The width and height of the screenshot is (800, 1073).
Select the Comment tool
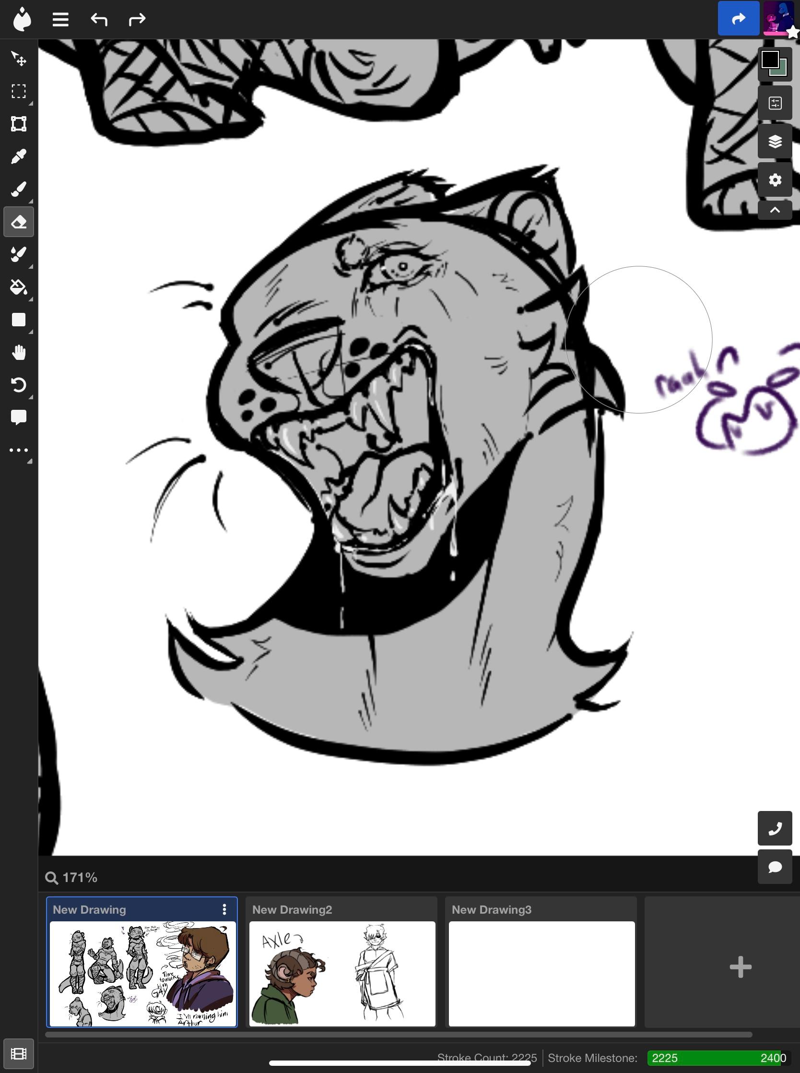tap(18, 417)
